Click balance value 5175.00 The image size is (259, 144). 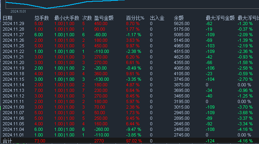(182, 29)
